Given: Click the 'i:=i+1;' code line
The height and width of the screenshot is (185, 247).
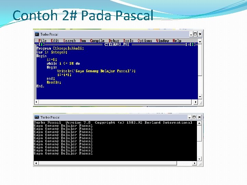Looking at the screenshot, I should point(64,75).
